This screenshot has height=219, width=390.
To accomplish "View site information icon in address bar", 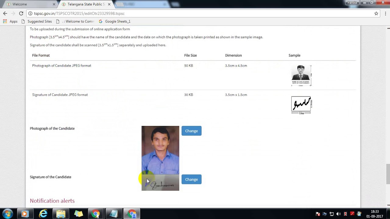I will 30,13.
